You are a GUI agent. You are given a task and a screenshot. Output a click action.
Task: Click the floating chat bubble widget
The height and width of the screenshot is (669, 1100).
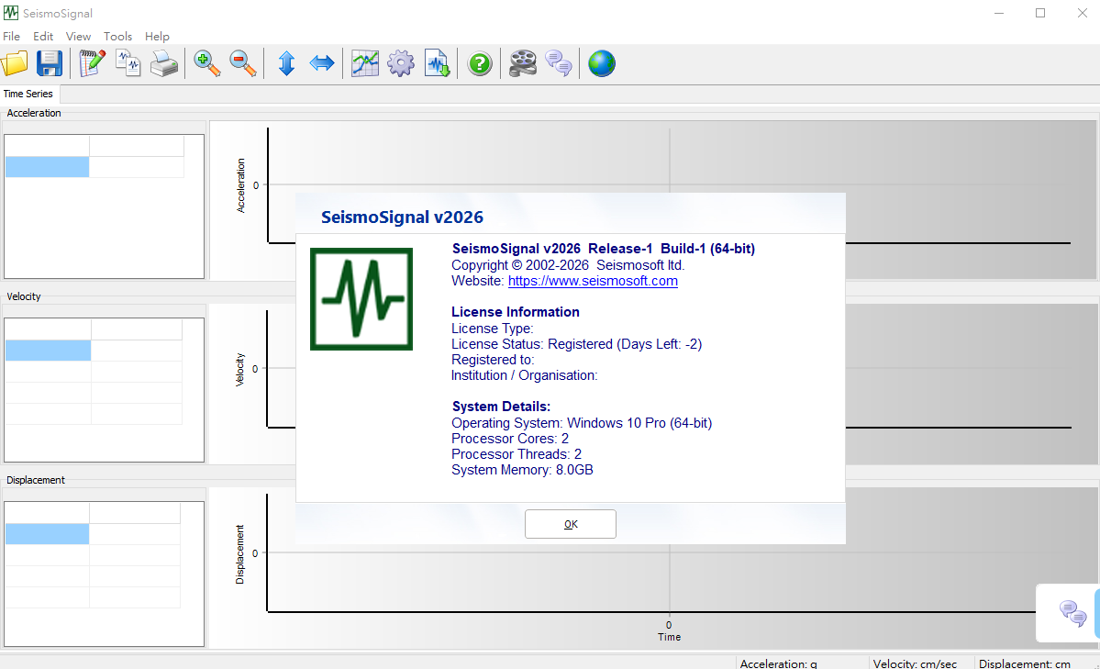(x=1072, y=614)
